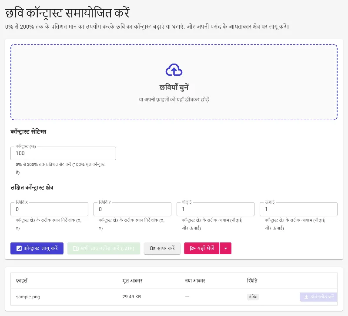Click the स्थिति column header
348x316 pixels.
(252, 281)
